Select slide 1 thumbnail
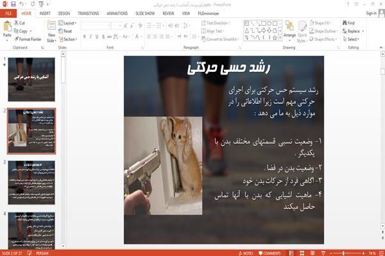The height and width of the screenshot is (256, 385). click(x=31, y=80)
